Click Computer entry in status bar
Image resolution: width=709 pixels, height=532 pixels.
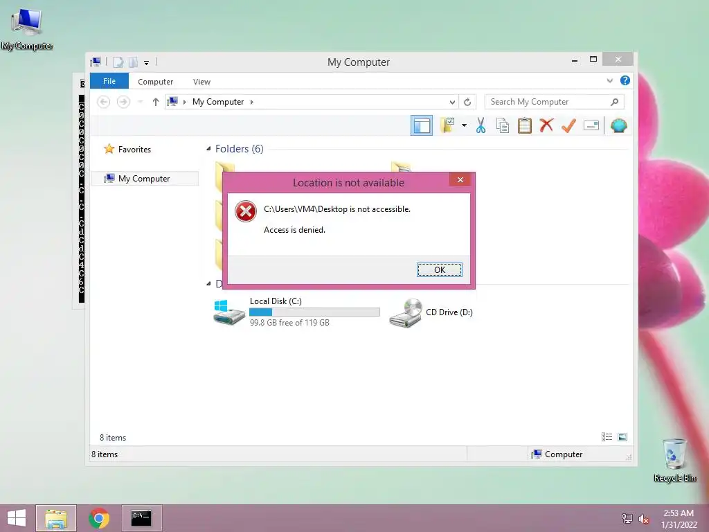557,454
